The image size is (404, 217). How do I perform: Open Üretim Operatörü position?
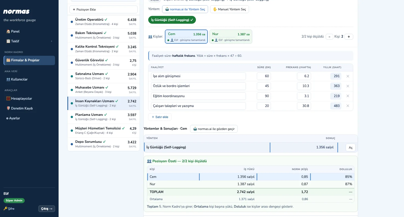click(104, 22)
